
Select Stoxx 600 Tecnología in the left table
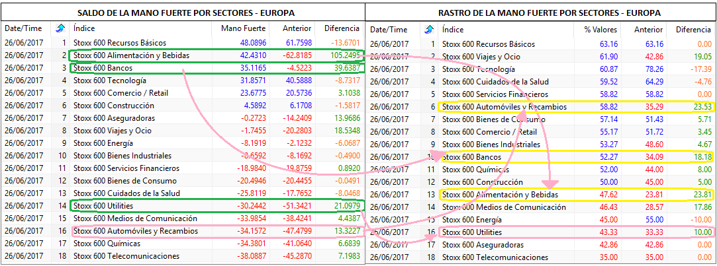pos(110,81)
